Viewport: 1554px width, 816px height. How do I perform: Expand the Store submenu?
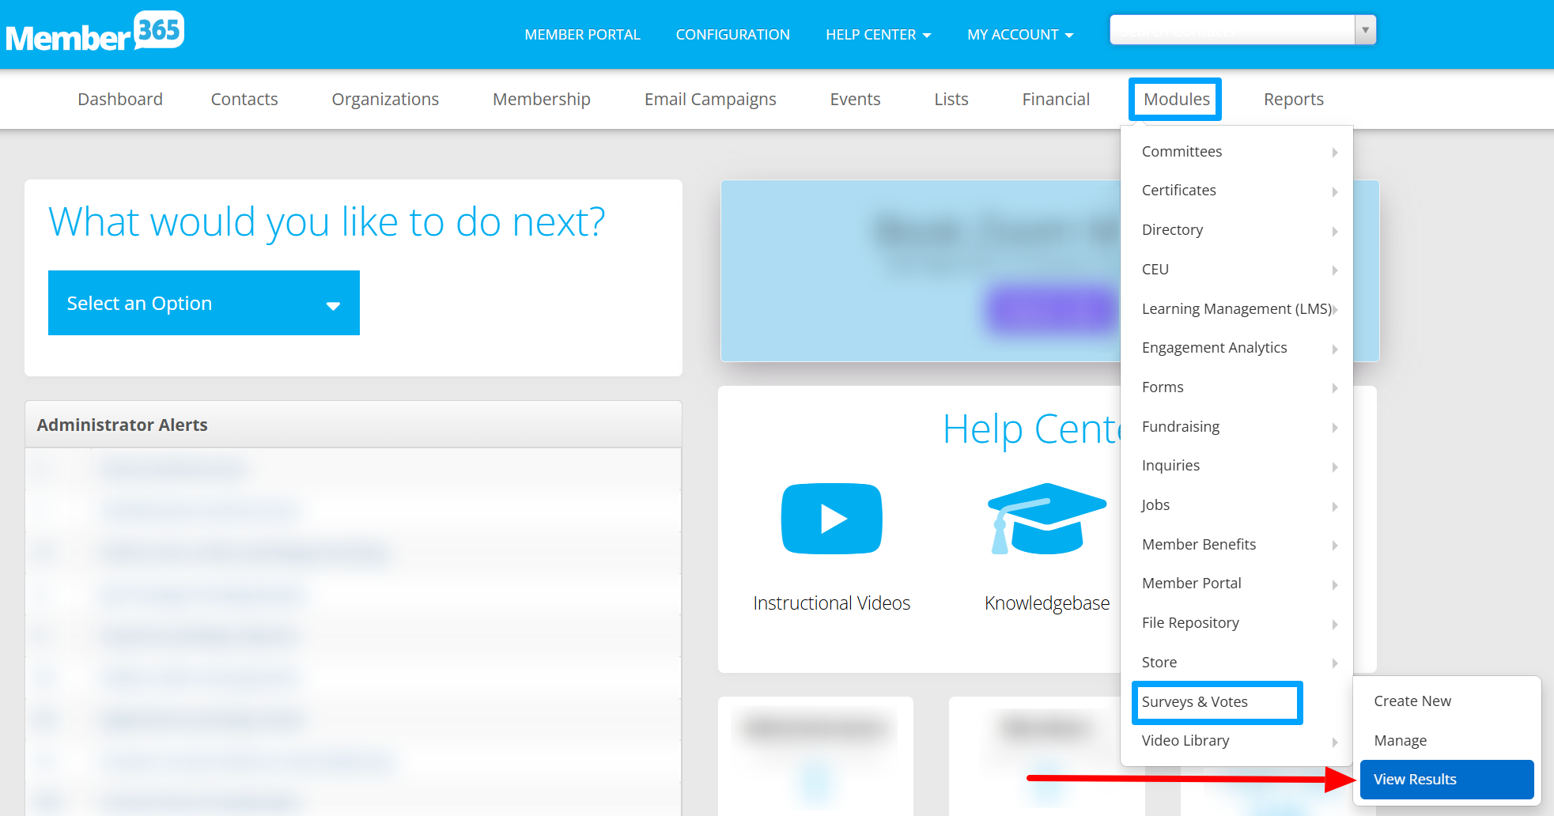pos(1237,663)
